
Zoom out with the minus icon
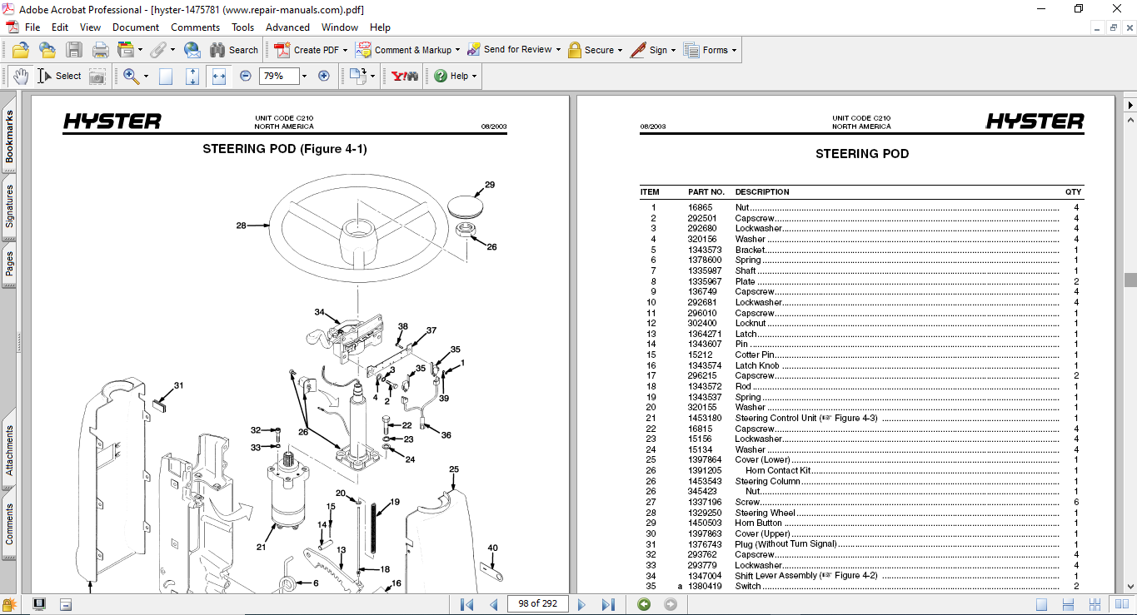pos(245,76)
